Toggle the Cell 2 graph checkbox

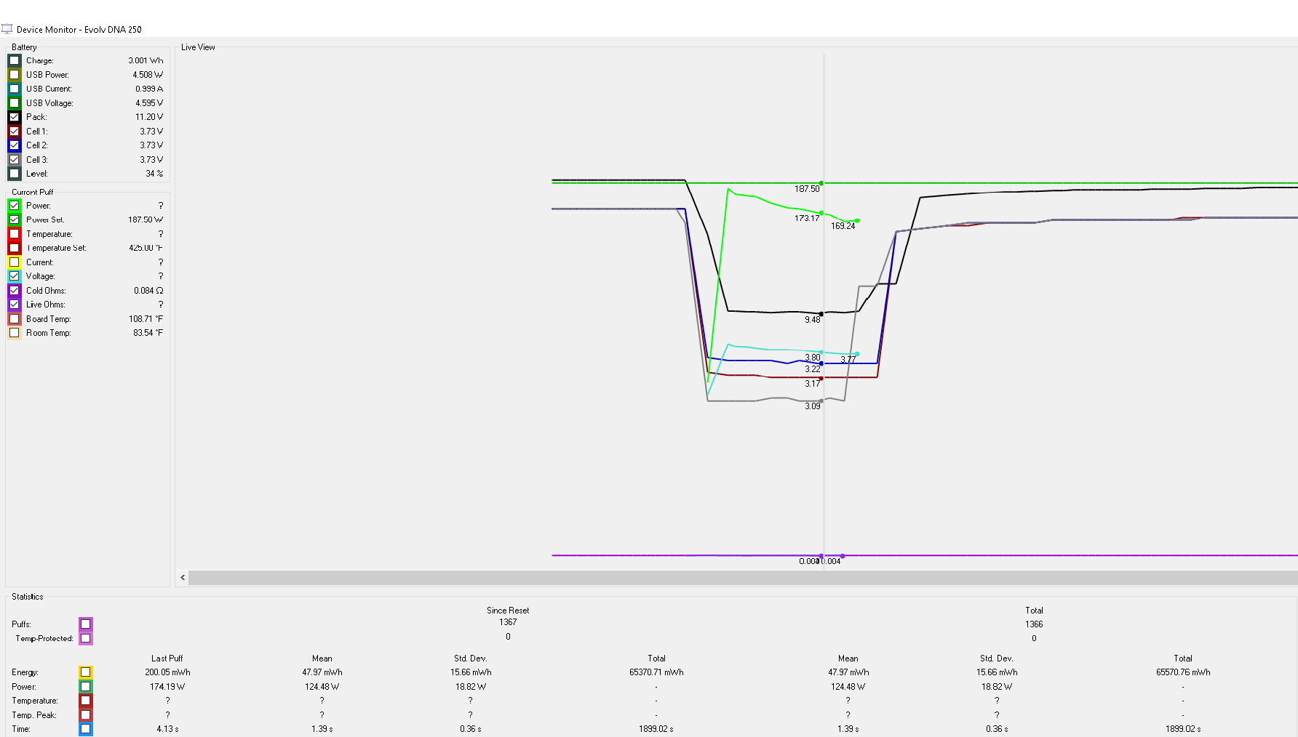15,145
